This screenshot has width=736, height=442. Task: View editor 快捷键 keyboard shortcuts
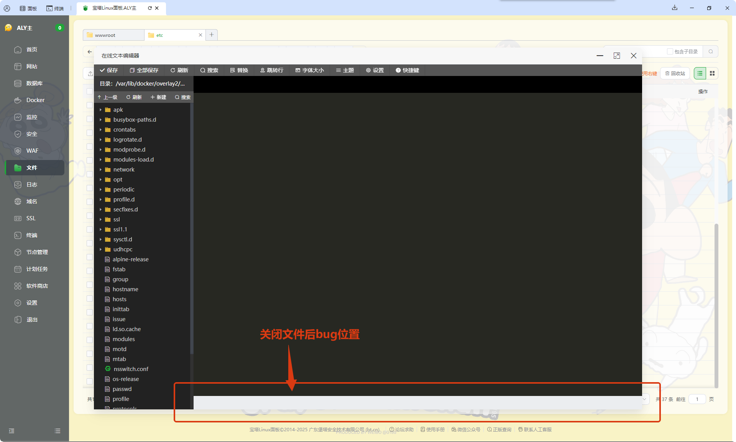point(407,70)
